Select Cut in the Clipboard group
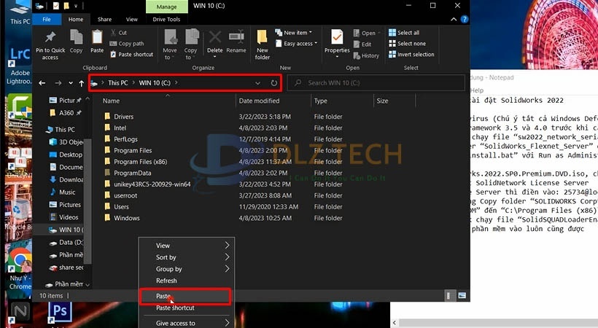598x328 pixels. click(x=119, y=33)
